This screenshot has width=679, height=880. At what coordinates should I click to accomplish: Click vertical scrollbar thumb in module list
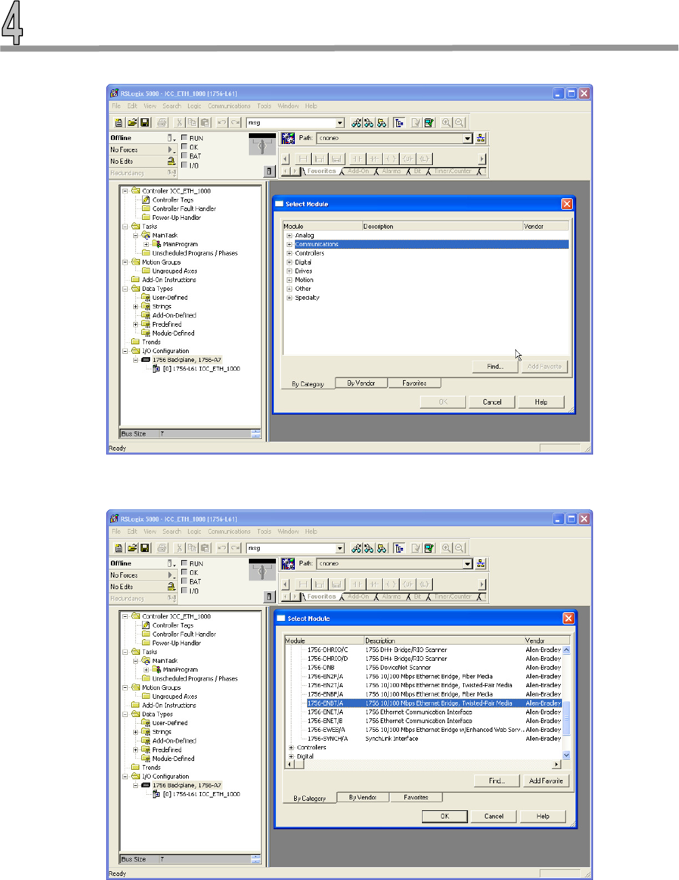567,719
